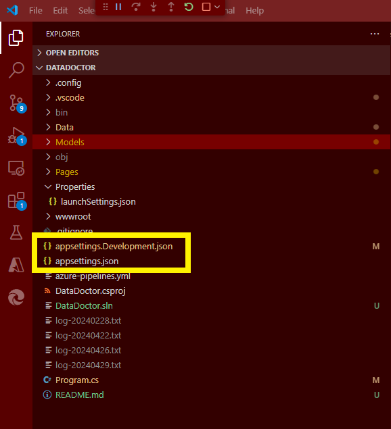Open the Microsoft Edge tools view

(x=16, y=297)
